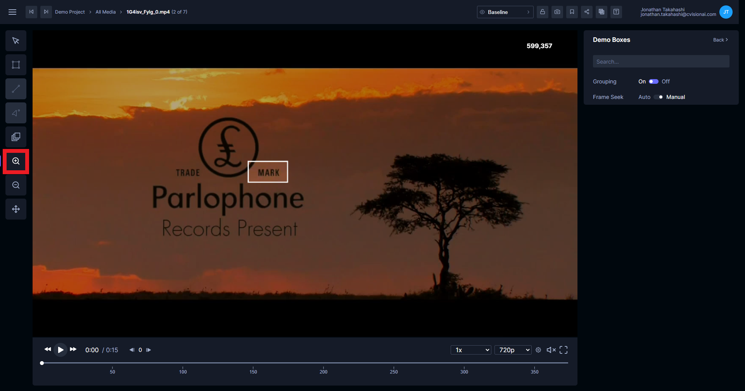This screenshot has width=745, height=391.
Task: Navigate to Demo Project breadcrumb
Action: click(70, 12)
